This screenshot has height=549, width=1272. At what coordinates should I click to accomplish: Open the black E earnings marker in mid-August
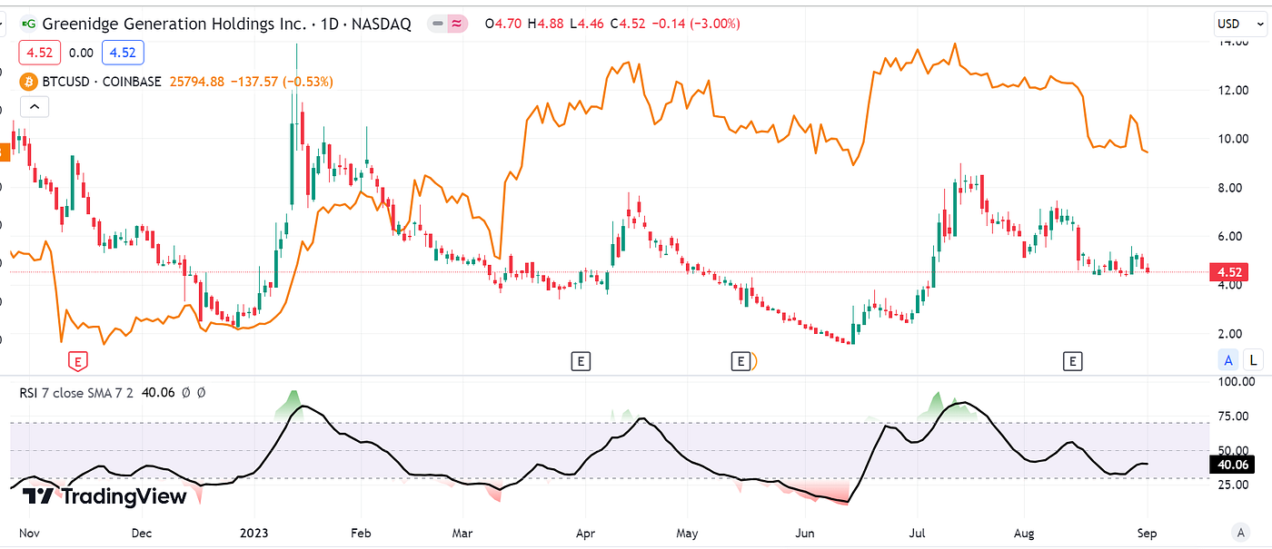[x=1073, y=361]
